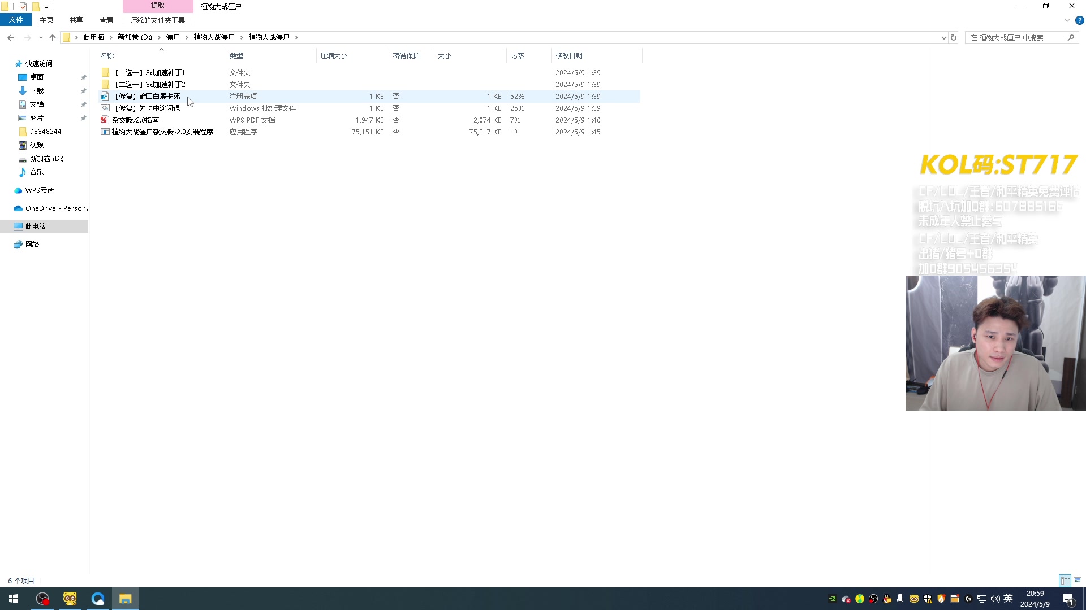
Task: Navigate to 新加卷 (D:) in sidebar
Action: [x=46, y=159]
